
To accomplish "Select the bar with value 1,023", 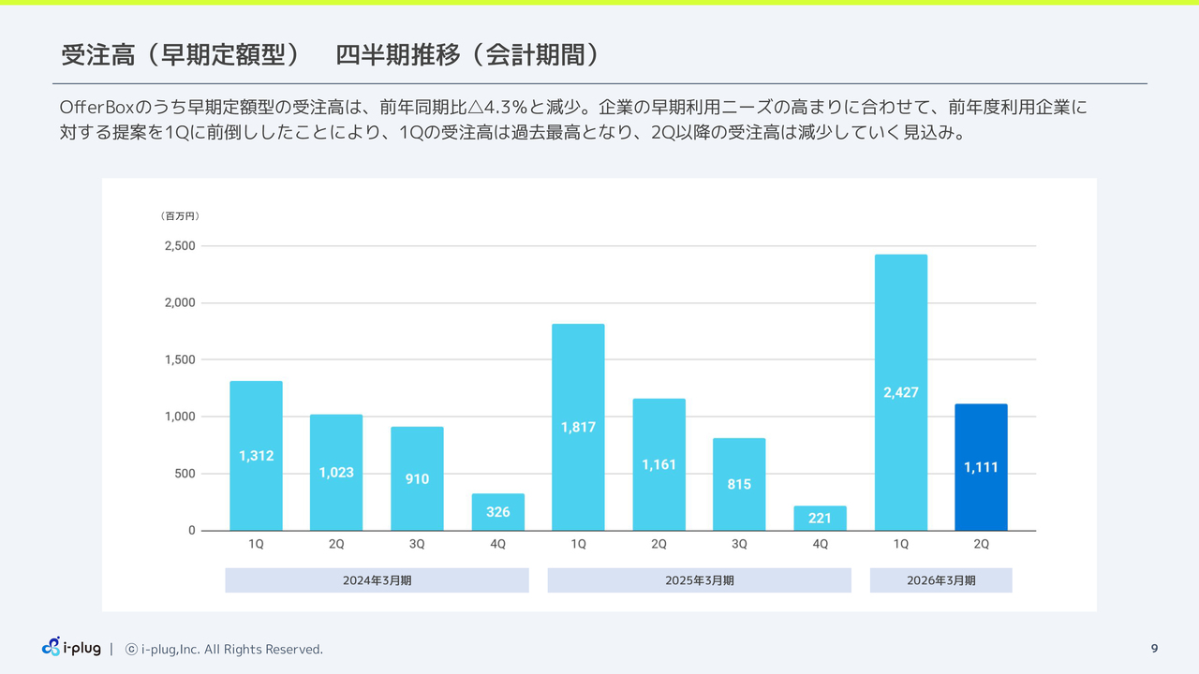I will 336,472.
